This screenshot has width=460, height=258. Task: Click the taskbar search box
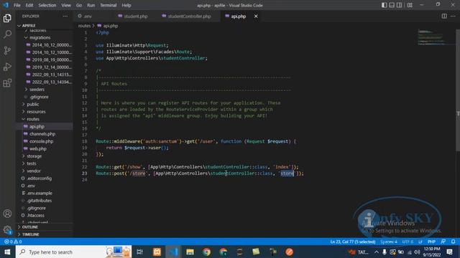point(73,252)
